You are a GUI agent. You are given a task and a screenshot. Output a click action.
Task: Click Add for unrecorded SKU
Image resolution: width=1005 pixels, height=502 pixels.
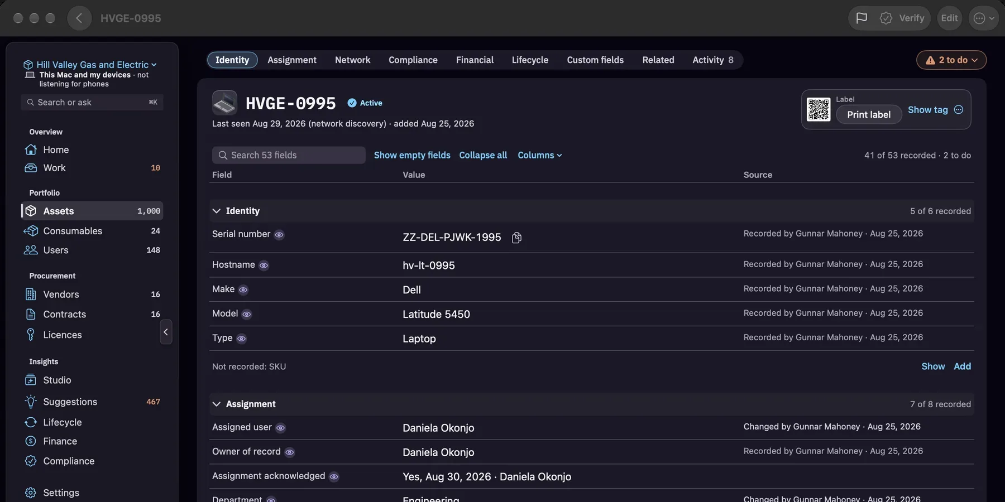click(962, 366)
